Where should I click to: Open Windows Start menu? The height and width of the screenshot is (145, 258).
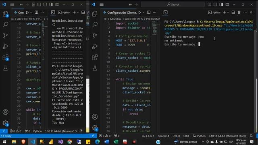pos(4,142)
